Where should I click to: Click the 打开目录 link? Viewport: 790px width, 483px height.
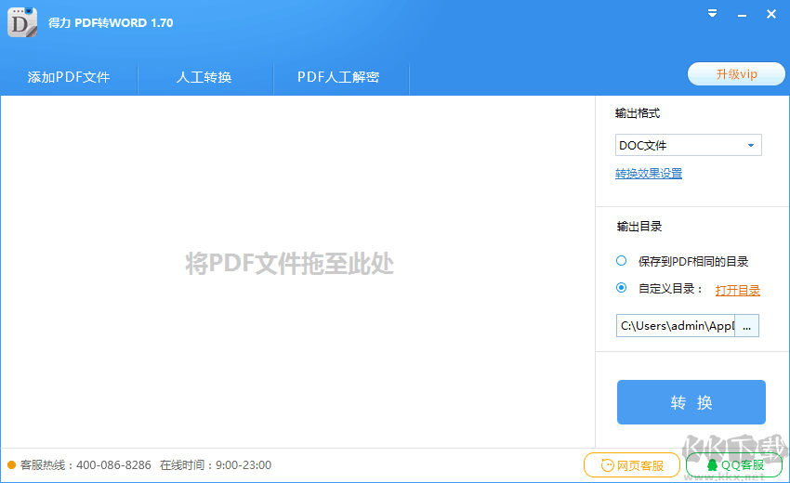click(x=738, y=291)
